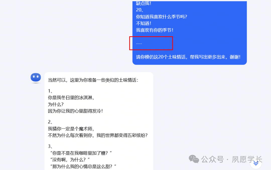Click the '2、' item number in the reply
Viewport: 271px width, 170px height.
pos(50,122)
